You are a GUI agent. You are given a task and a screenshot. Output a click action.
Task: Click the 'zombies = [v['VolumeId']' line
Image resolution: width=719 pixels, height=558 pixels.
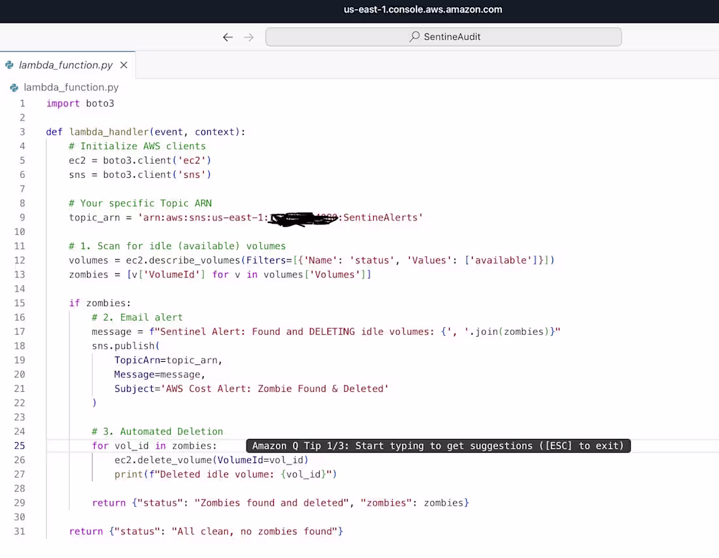(220, 274)
